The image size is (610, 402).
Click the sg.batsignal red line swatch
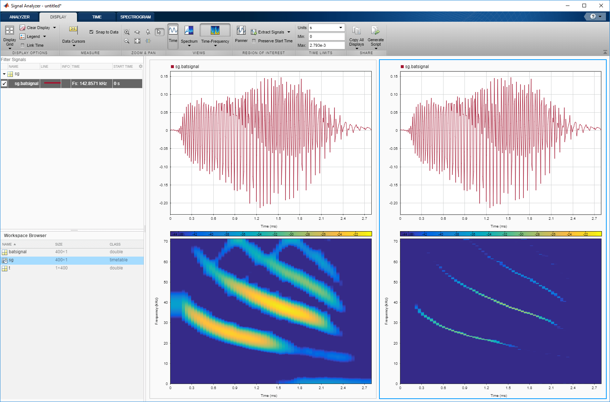(x=52, y=83)
